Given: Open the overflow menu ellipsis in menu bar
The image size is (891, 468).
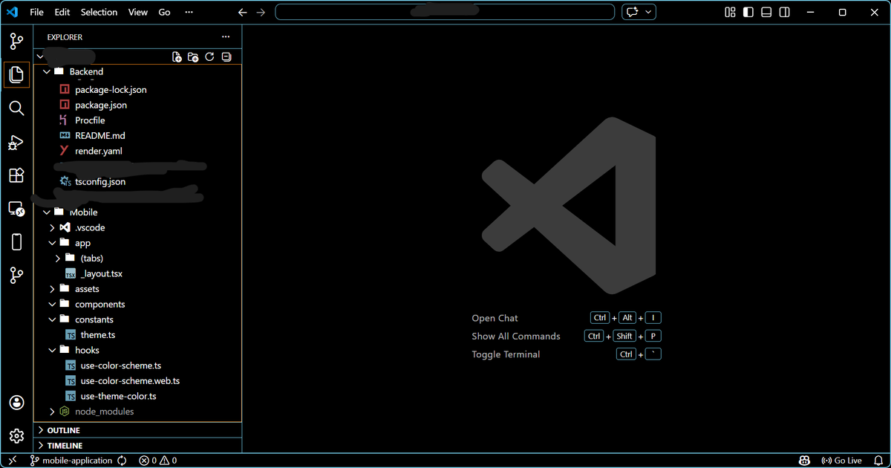Looking at the screenshot, I should (189, 12).
